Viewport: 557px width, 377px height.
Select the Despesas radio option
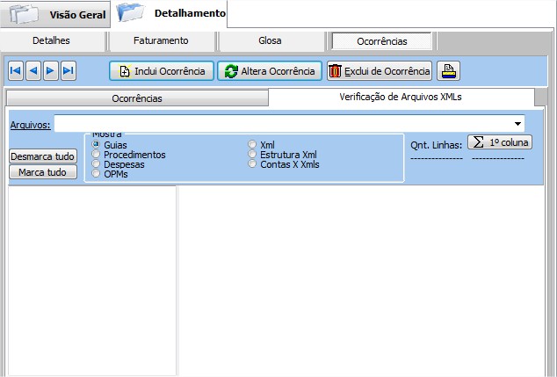pyautogui.click(x=97, y=164)
